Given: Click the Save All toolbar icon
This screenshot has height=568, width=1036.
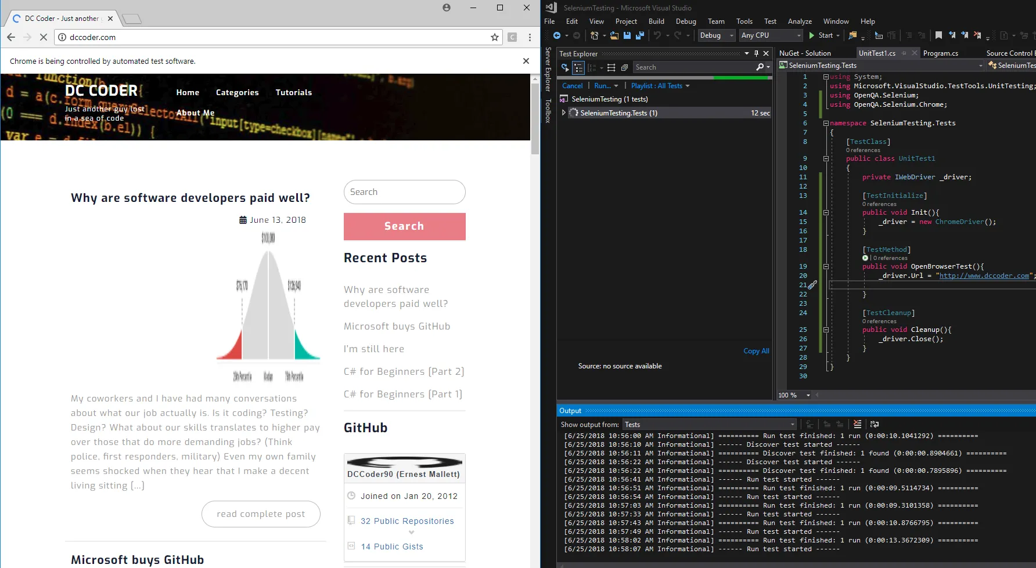Looking at the screenshot, I should pos(639,35).
